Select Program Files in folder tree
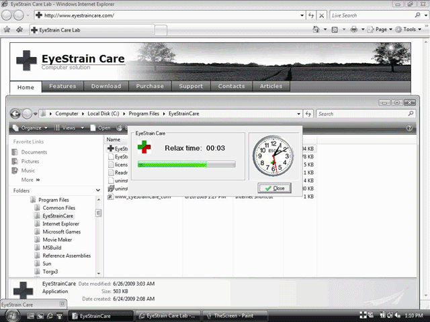Screen dimensions: 430x322 [54, 200]
